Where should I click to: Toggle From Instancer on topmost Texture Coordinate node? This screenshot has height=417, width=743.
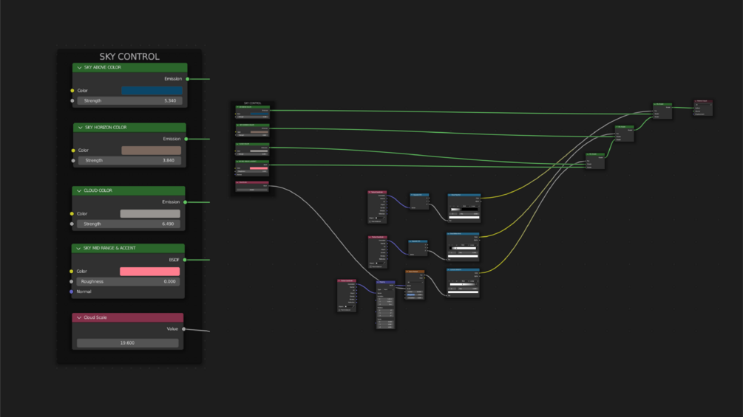click(x=370, y=221)
